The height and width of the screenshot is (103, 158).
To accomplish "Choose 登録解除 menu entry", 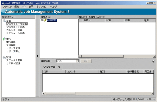I will 11,45.
